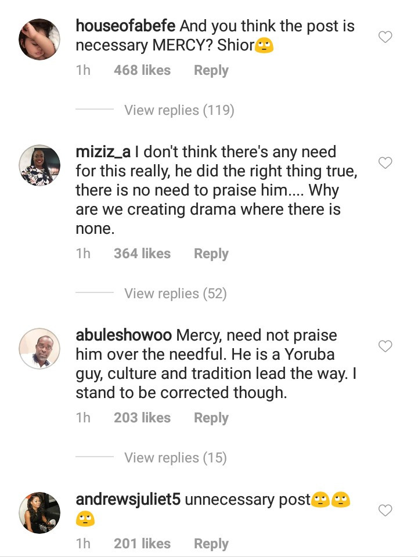Open houseofabefe's profile picture
The width and height of the screenshot is (418, 557).
click(39, 39)
